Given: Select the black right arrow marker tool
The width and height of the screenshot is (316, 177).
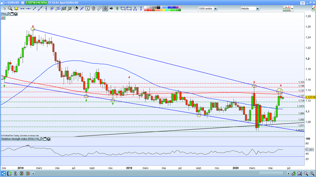Looking at the screenshot, I should [x=111, y=9].
